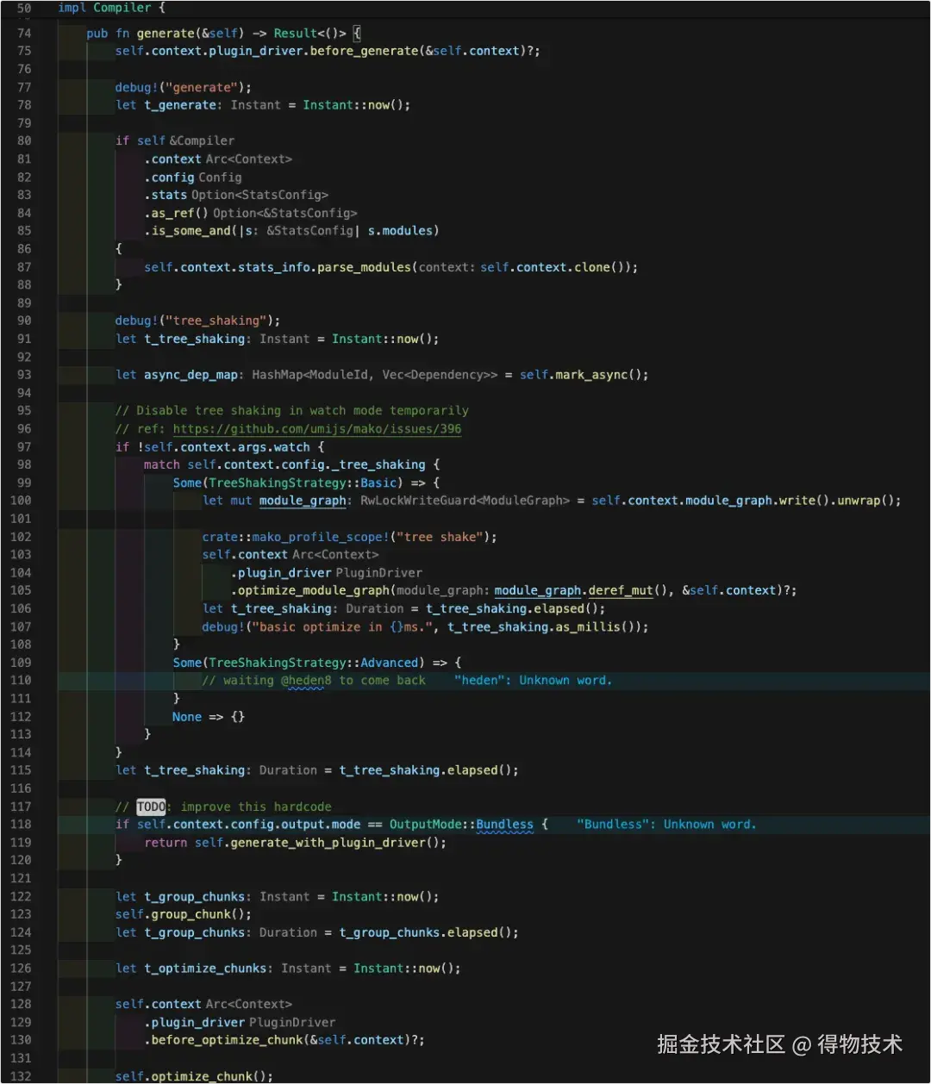
Task: Click line number 110 in the gutter
Action: coord(21,681)
